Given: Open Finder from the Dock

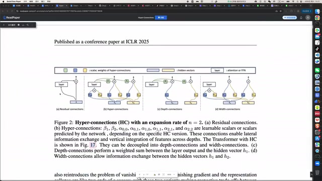Looking at the screenshot, I should pos(317,12).
